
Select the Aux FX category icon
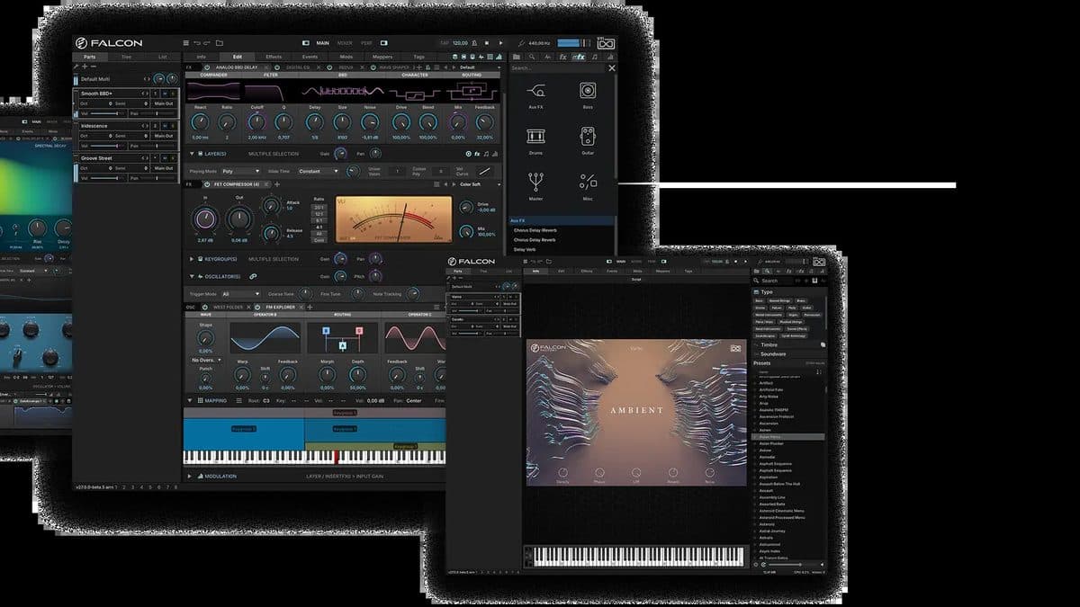tap(535, 91)
